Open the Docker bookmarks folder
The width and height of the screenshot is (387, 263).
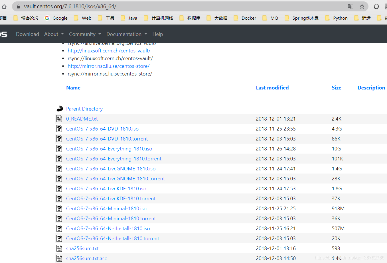pyautogui.click(x=245, y=18)
